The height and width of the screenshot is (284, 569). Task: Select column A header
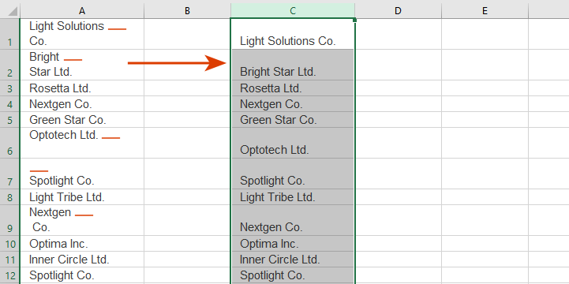click(x=82, y=11)
